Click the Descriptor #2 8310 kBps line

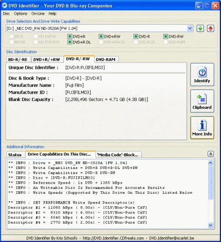pos(77,213)
